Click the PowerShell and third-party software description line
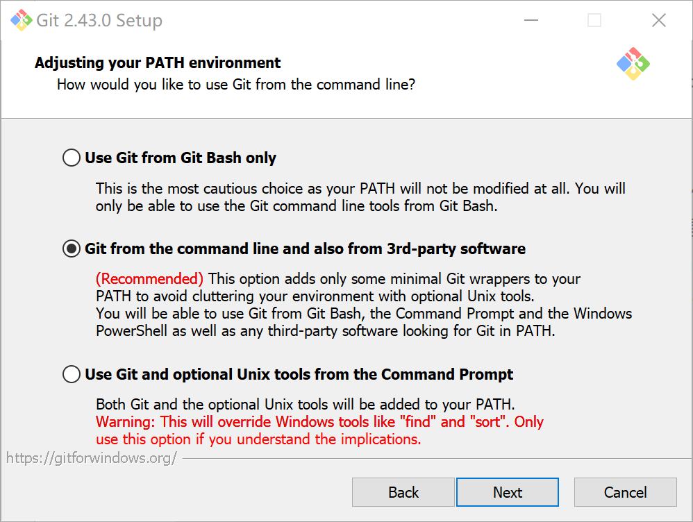The image size is (693, 522). (x=326, y=331)
